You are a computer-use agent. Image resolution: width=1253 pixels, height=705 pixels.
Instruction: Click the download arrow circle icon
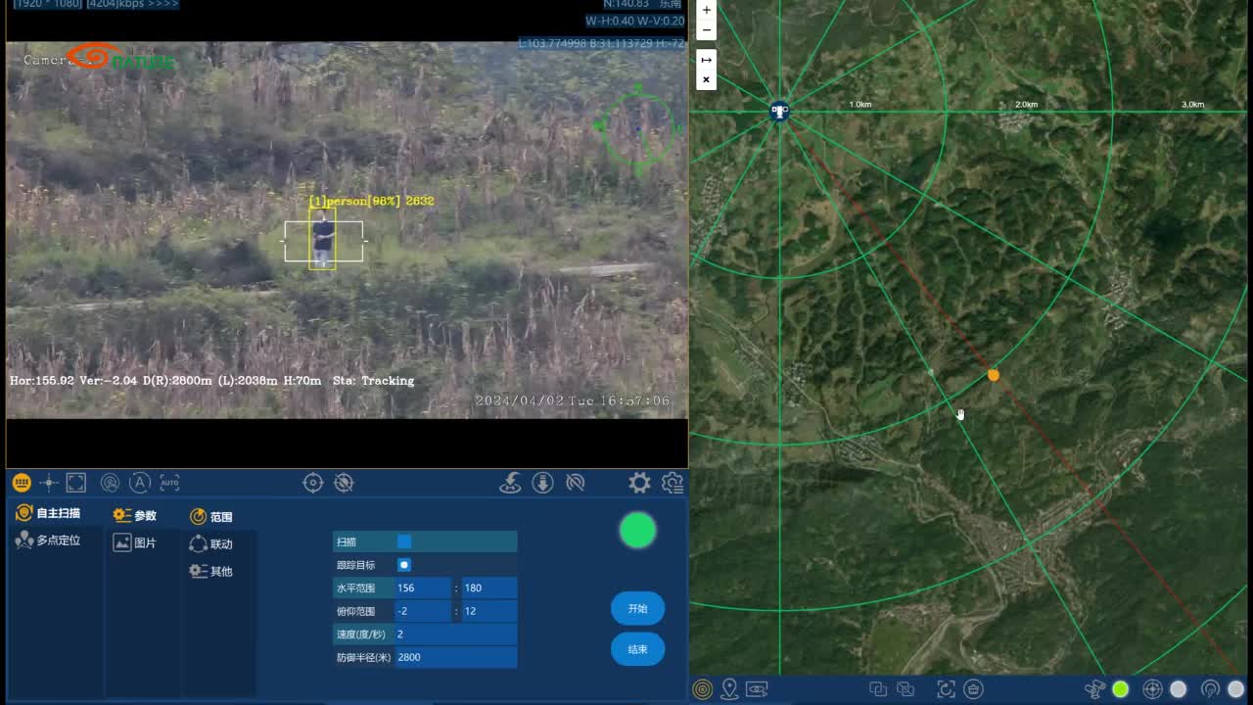pyautogui.click(x=543, y=483)
